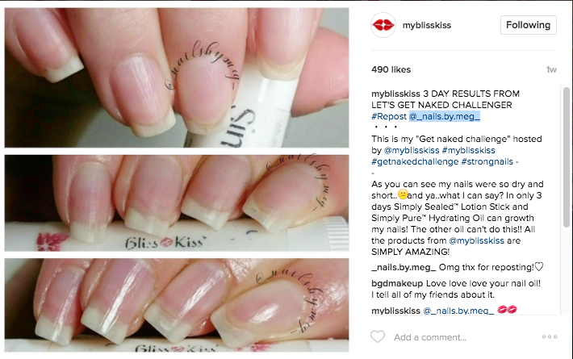The height and width of the screenshot is (359, 573).
Task: Click the @myblisskiss mention after 'hosted by'
Action: pos(412,151)
